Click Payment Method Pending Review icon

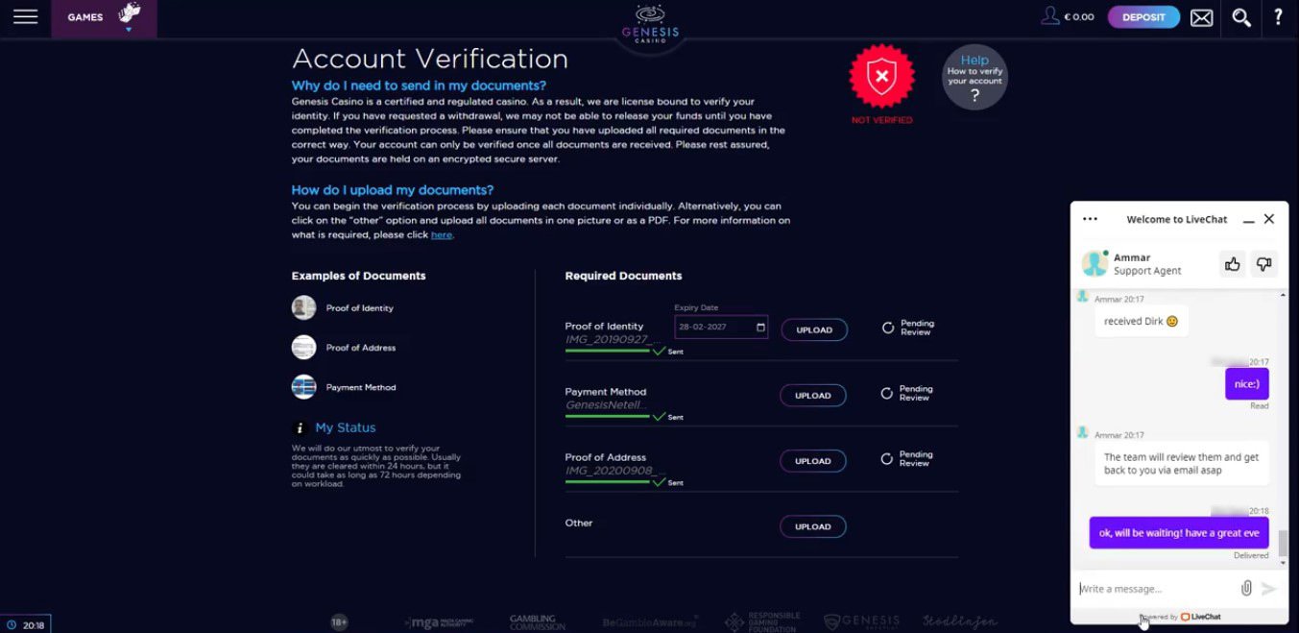(x=887, y=393)
